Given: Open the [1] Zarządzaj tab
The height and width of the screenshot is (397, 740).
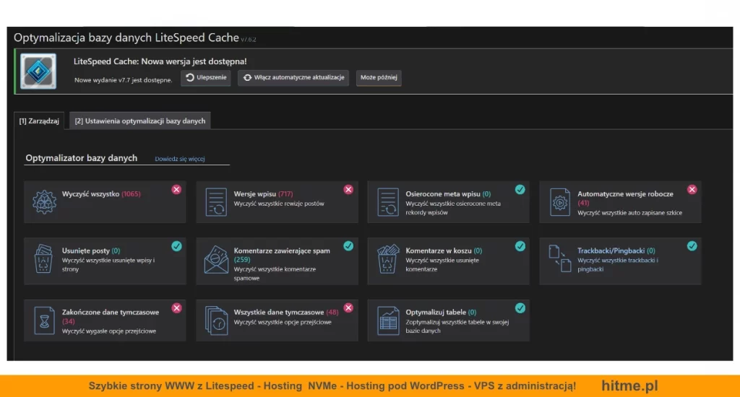Looking at the screenshot, I should pos(39,121).
